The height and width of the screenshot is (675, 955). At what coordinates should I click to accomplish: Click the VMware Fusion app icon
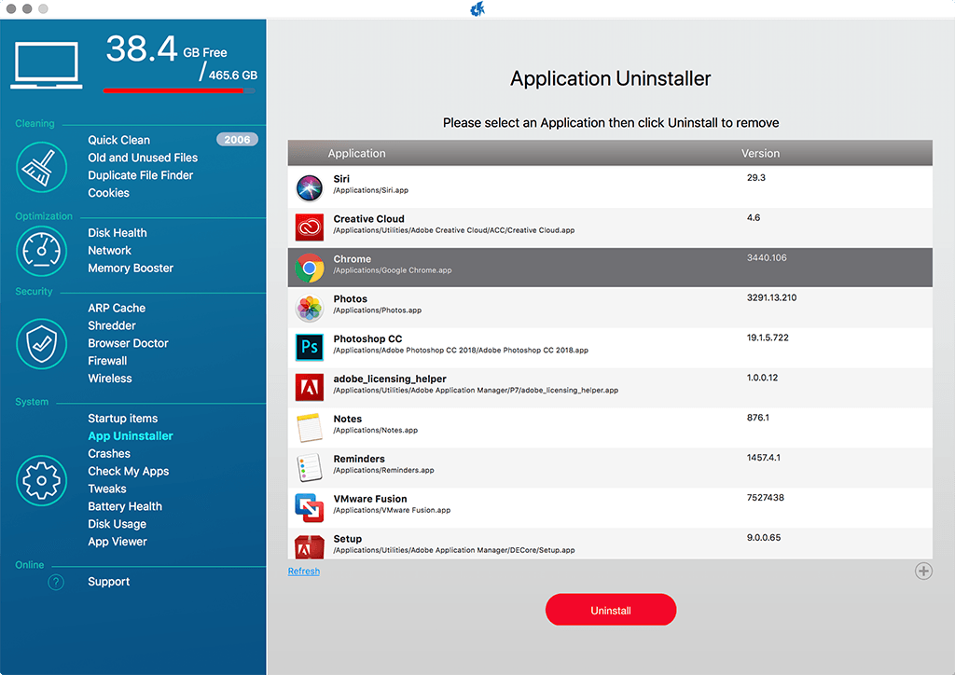[x=310, y=507]
